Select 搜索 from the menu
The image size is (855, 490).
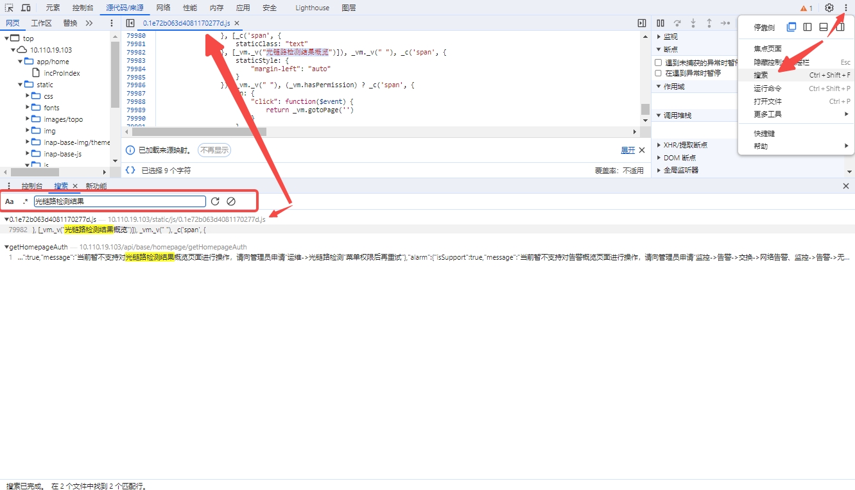[x=796, y=75]
